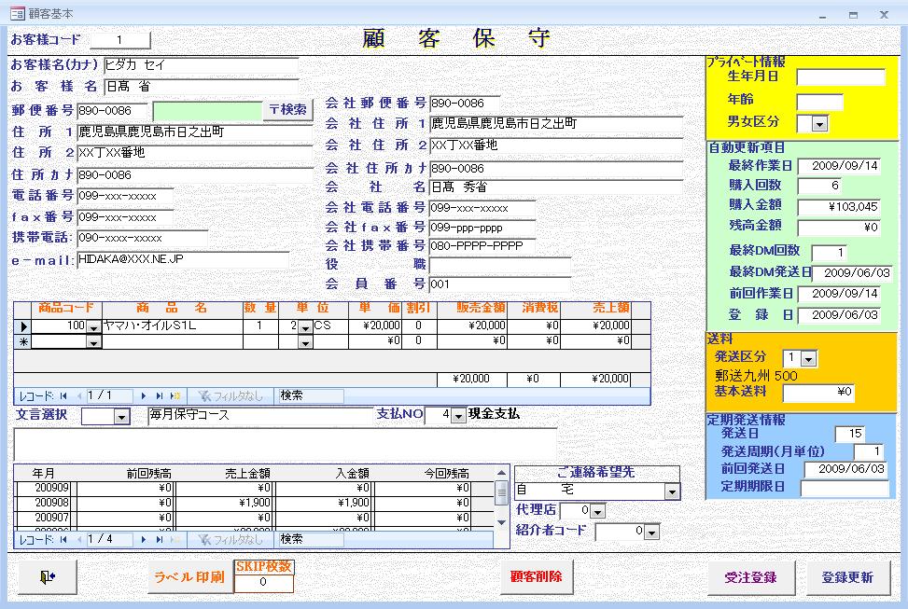The width and height of the screenshot is (908, 609).
Task: Open the 男女区分 dropdown
Action: coord(819,123)
